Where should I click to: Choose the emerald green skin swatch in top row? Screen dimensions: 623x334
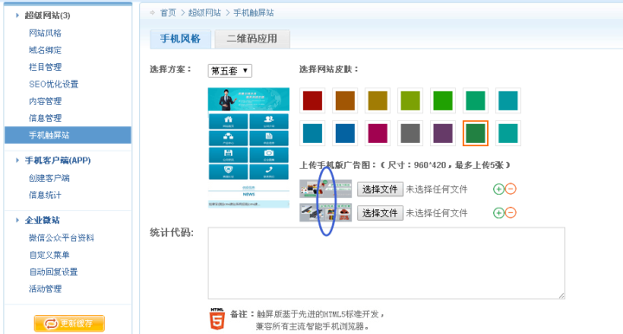[475, 100]
